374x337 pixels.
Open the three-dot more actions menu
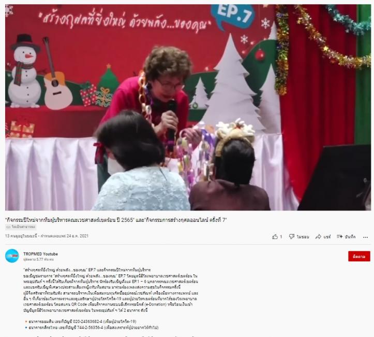[x=365, y=237]
